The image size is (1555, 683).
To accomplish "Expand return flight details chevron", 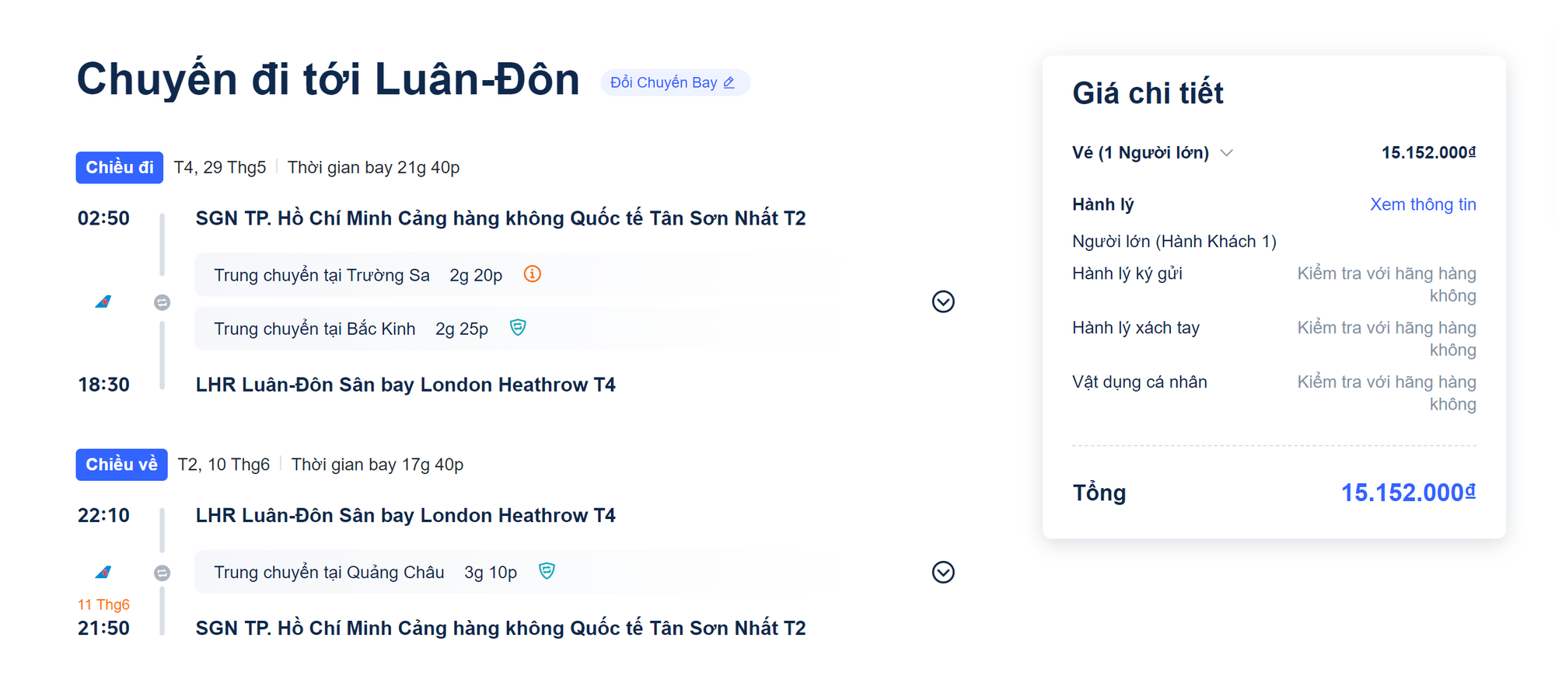I will [943, 573].
